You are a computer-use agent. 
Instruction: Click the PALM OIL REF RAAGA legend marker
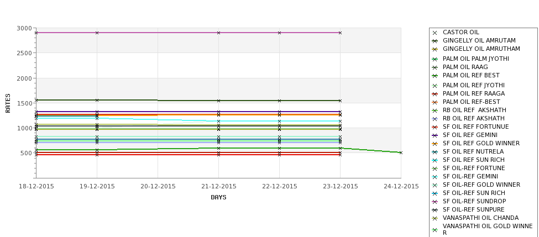pos(435,94)
